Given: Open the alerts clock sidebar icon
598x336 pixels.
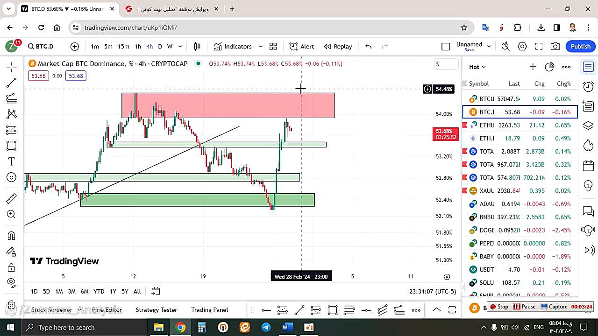Looking at the screenshot, I should 588,86.
